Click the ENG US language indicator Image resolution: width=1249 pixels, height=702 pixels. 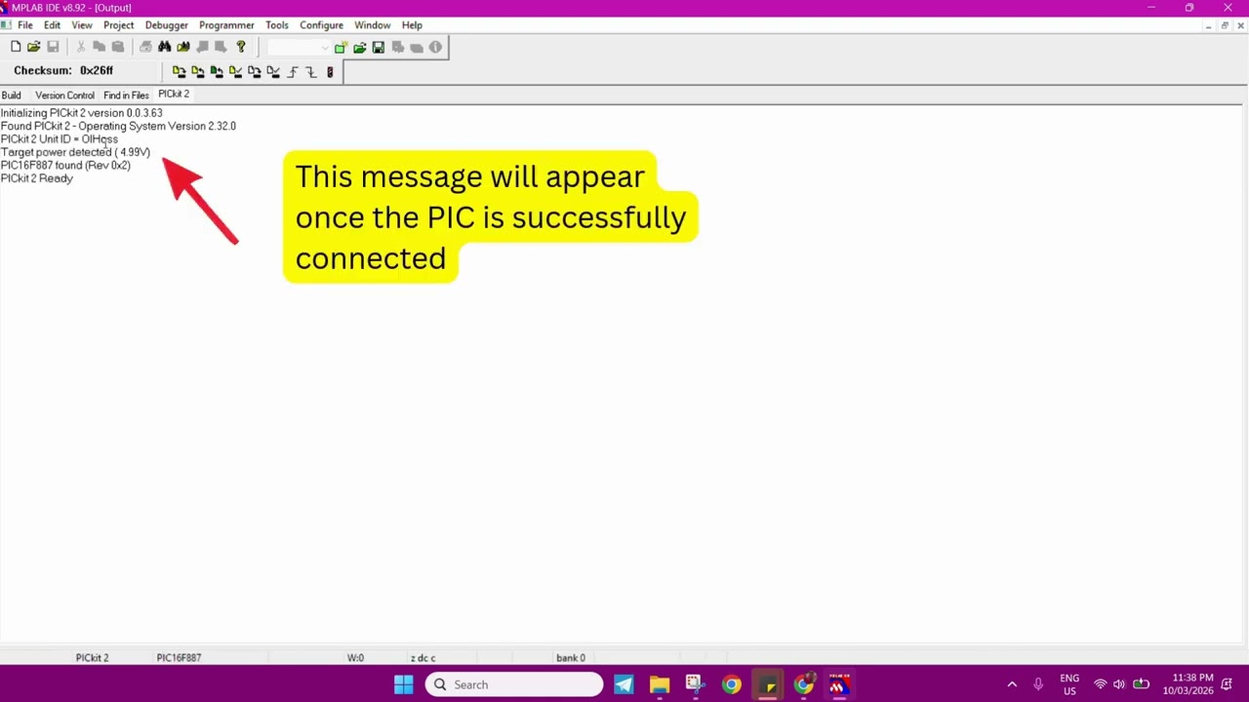tap(1069, 684)
